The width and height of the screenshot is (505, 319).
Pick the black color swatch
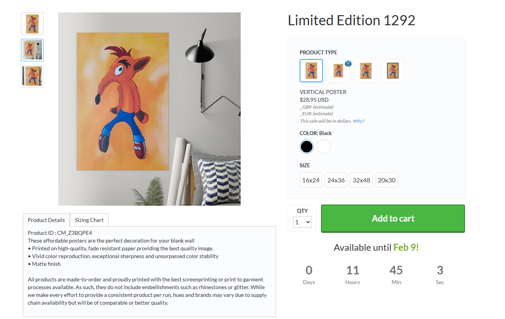pos(306,147)
